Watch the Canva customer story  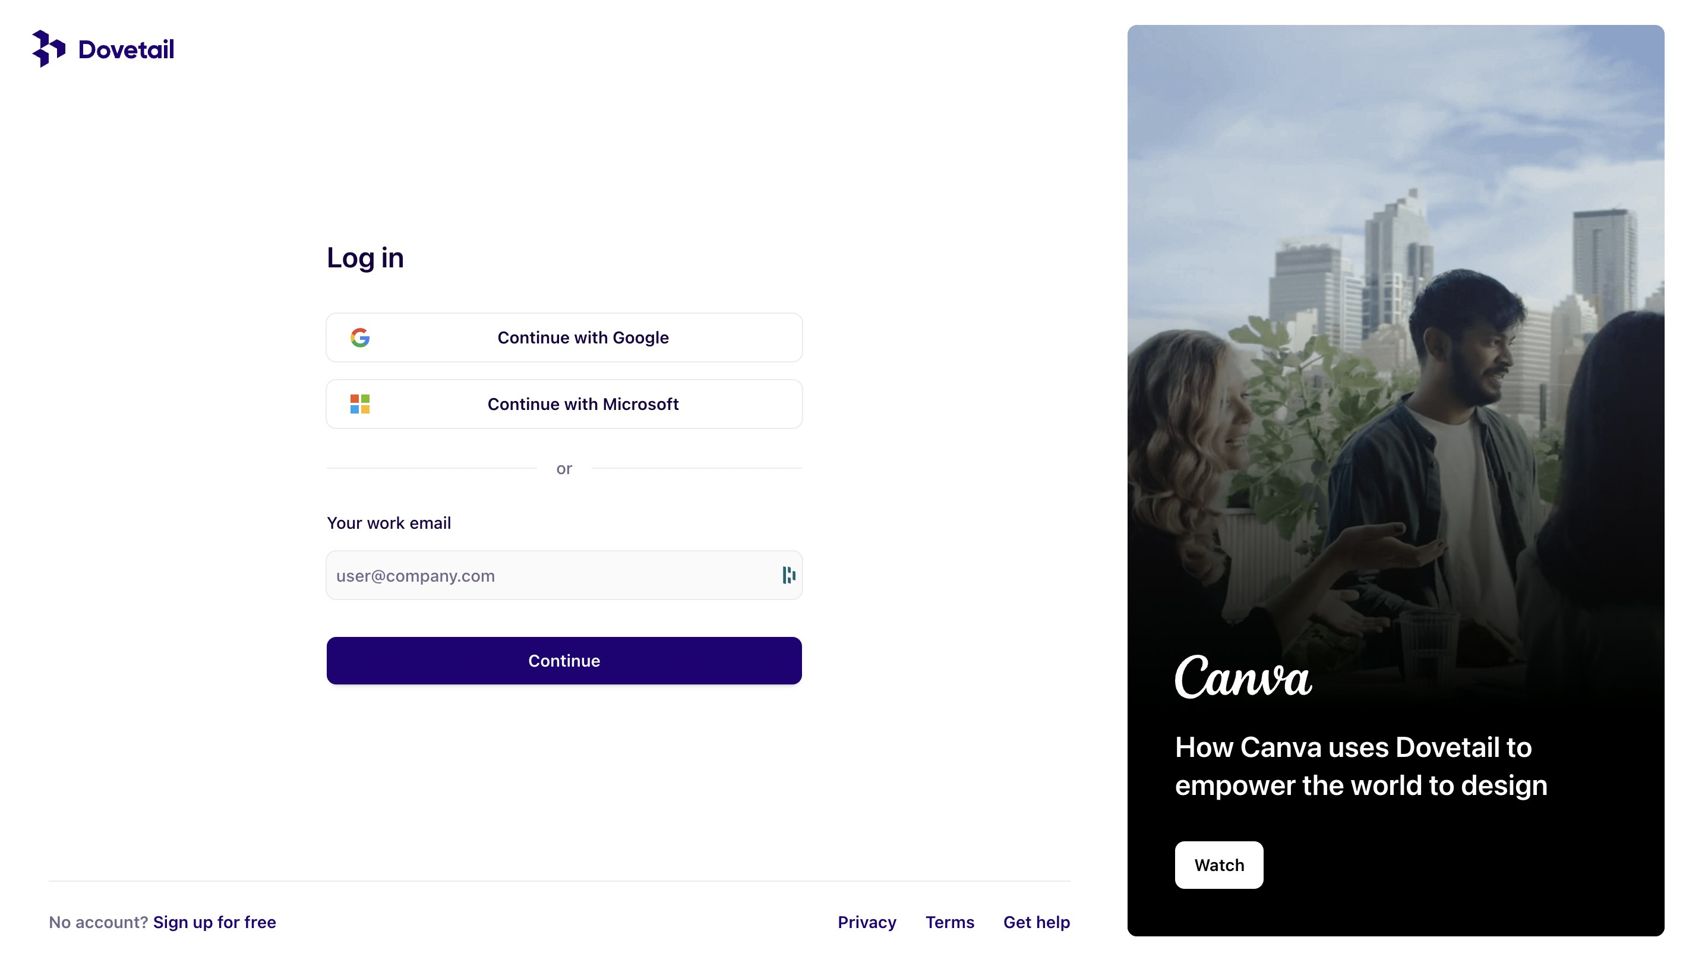pyautogui.click(x=1218, y=864)
